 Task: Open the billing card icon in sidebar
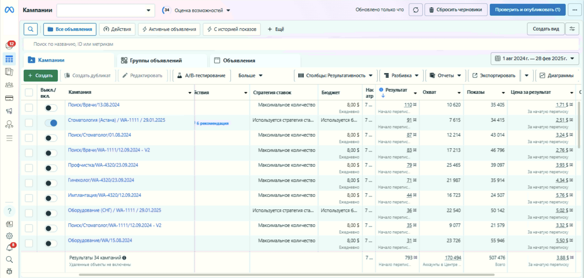9,98
